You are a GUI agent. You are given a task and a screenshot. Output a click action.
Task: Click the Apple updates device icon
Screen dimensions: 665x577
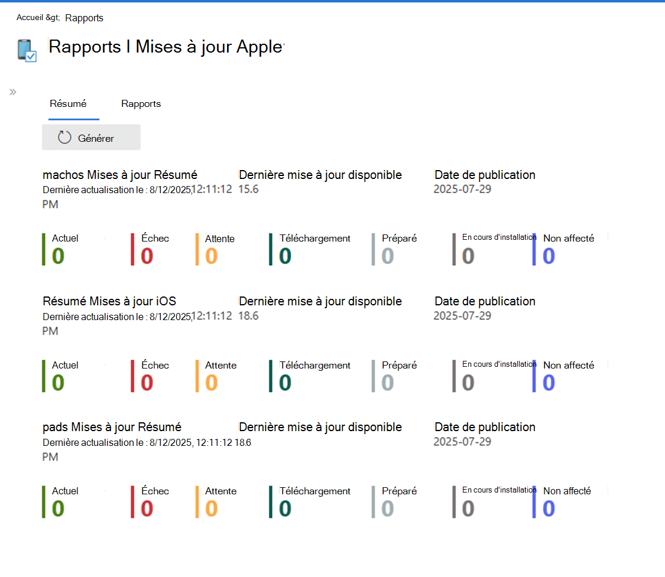(26, 51)
